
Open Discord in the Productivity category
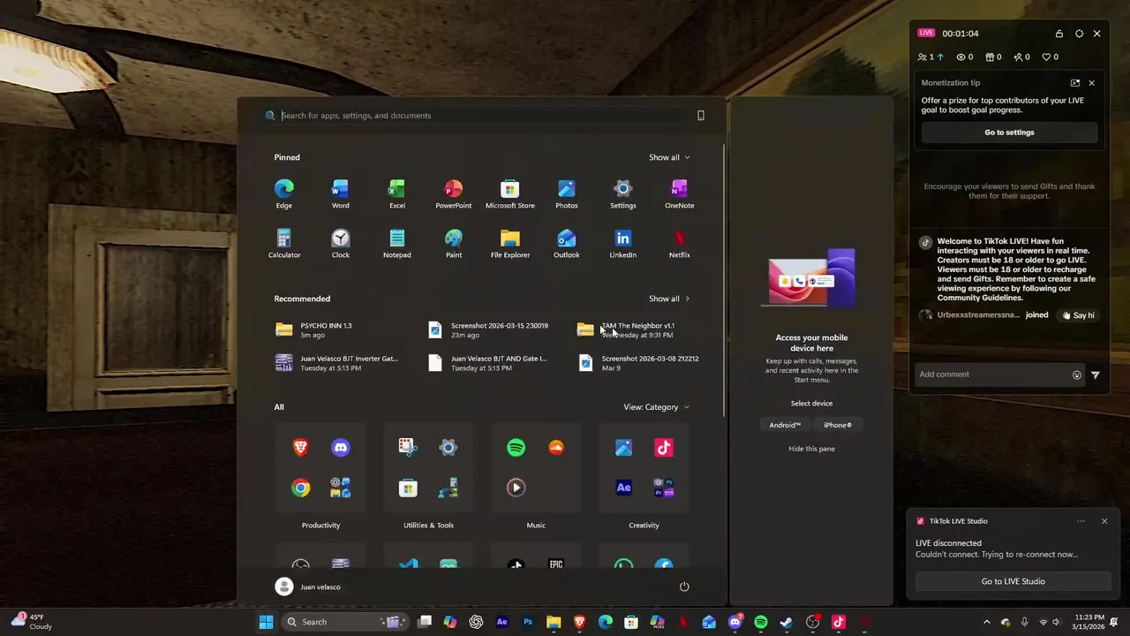click(x=341, y=448)
